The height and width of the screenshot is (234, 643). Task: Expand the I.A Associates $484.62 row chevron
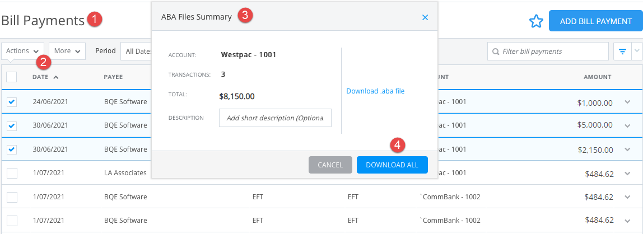627,174
